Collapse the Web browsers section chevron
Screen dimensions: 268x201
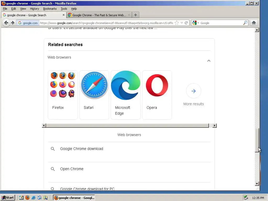coord(209,61)
